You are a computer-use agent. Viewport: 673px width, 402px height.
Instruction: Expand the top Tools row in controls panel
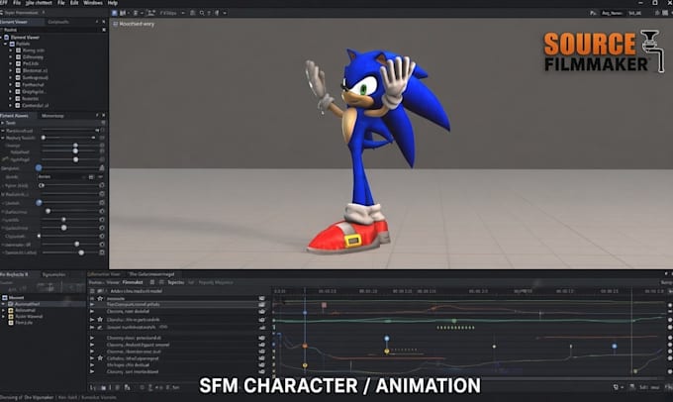pos(3,123)
